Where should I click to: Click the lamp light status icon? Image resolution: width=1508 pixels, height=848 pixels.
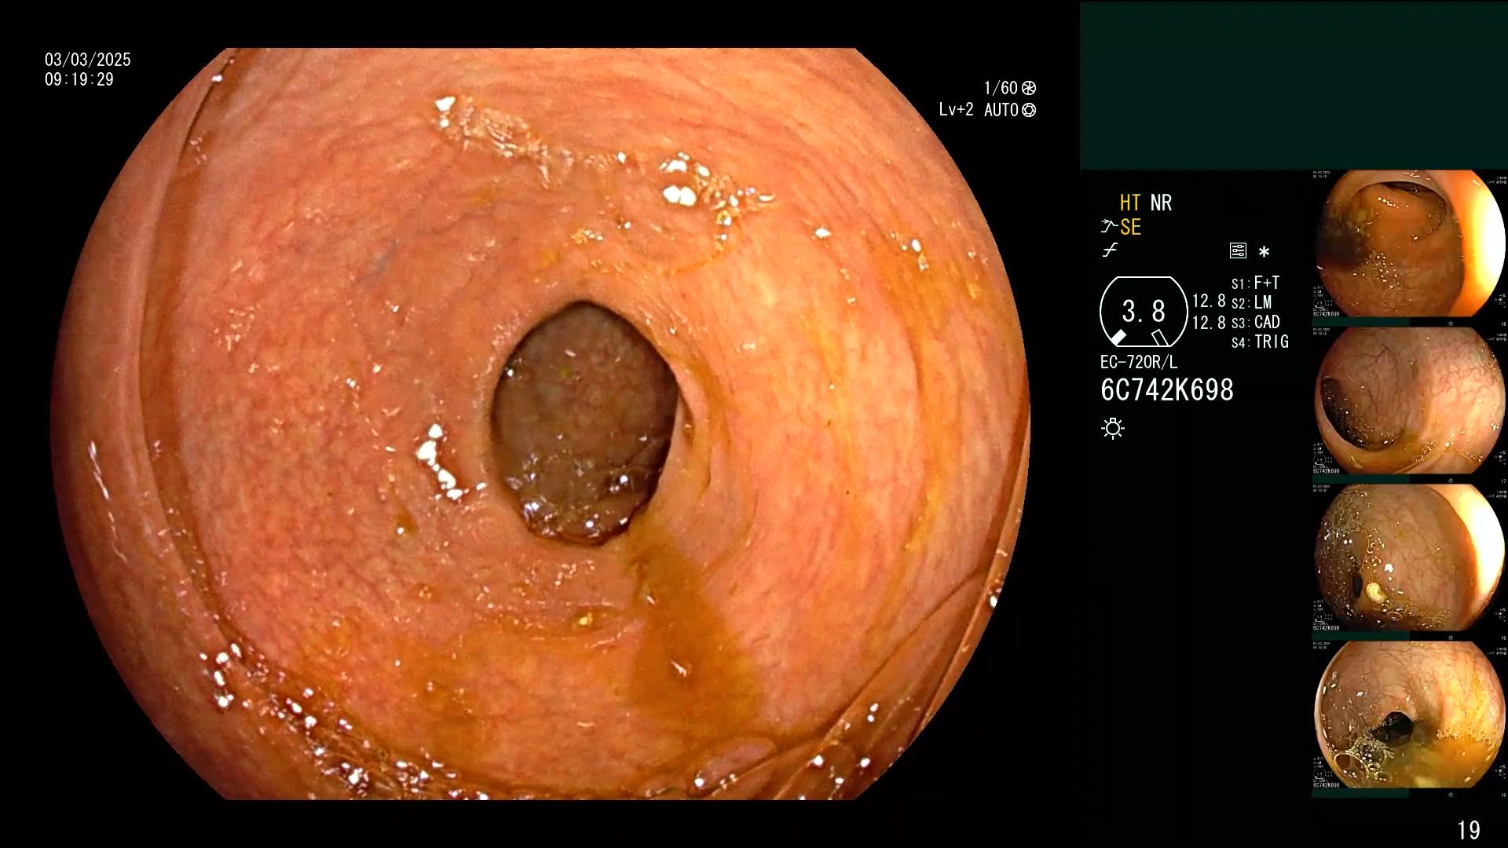(x=1113, y=428)
